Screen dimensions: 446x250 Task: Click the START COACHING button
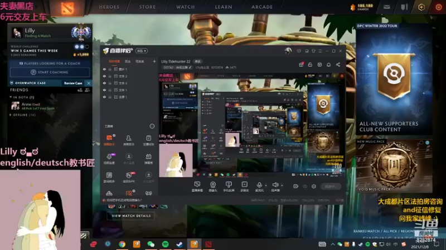(x=50, y=72)
